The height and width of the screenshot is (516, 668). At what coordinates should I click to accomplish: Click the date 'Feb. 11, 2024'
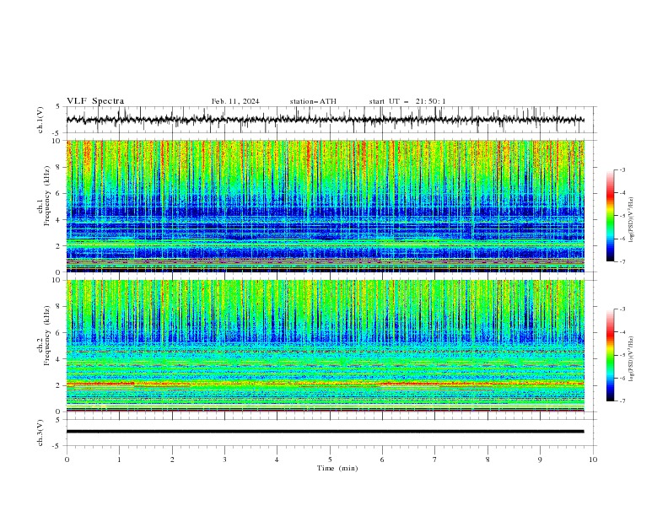pyautogui.click(x=235, y=101)
